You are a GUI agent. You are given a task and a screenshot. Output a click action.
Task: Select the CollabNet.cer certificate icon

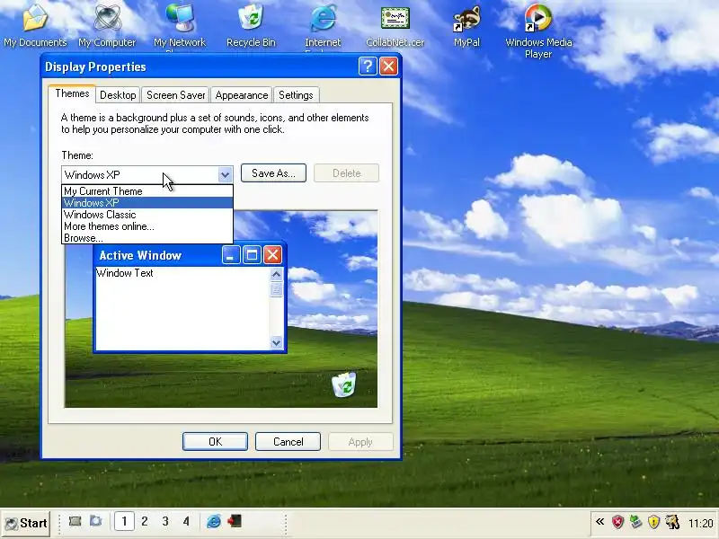point(395,25)
